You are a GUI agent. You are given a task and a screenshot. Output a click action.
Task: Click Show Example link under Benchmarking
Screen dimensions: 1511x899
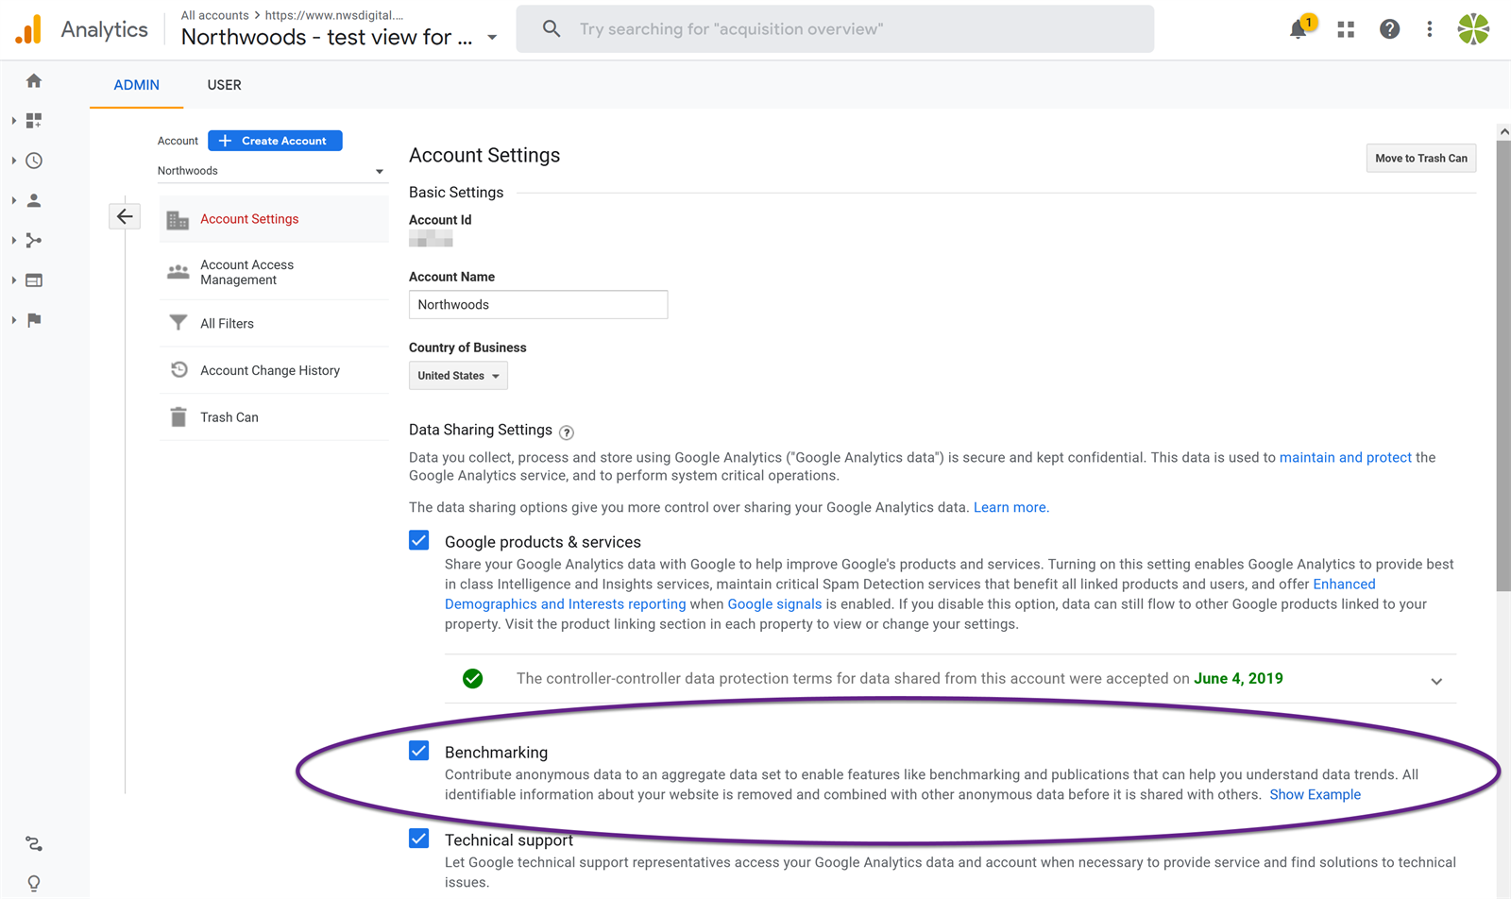1315,795
